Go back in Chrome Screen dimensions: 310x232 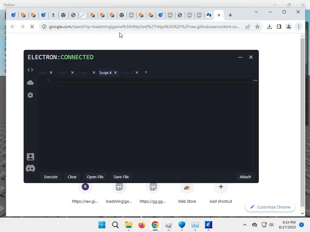point(13,27)
